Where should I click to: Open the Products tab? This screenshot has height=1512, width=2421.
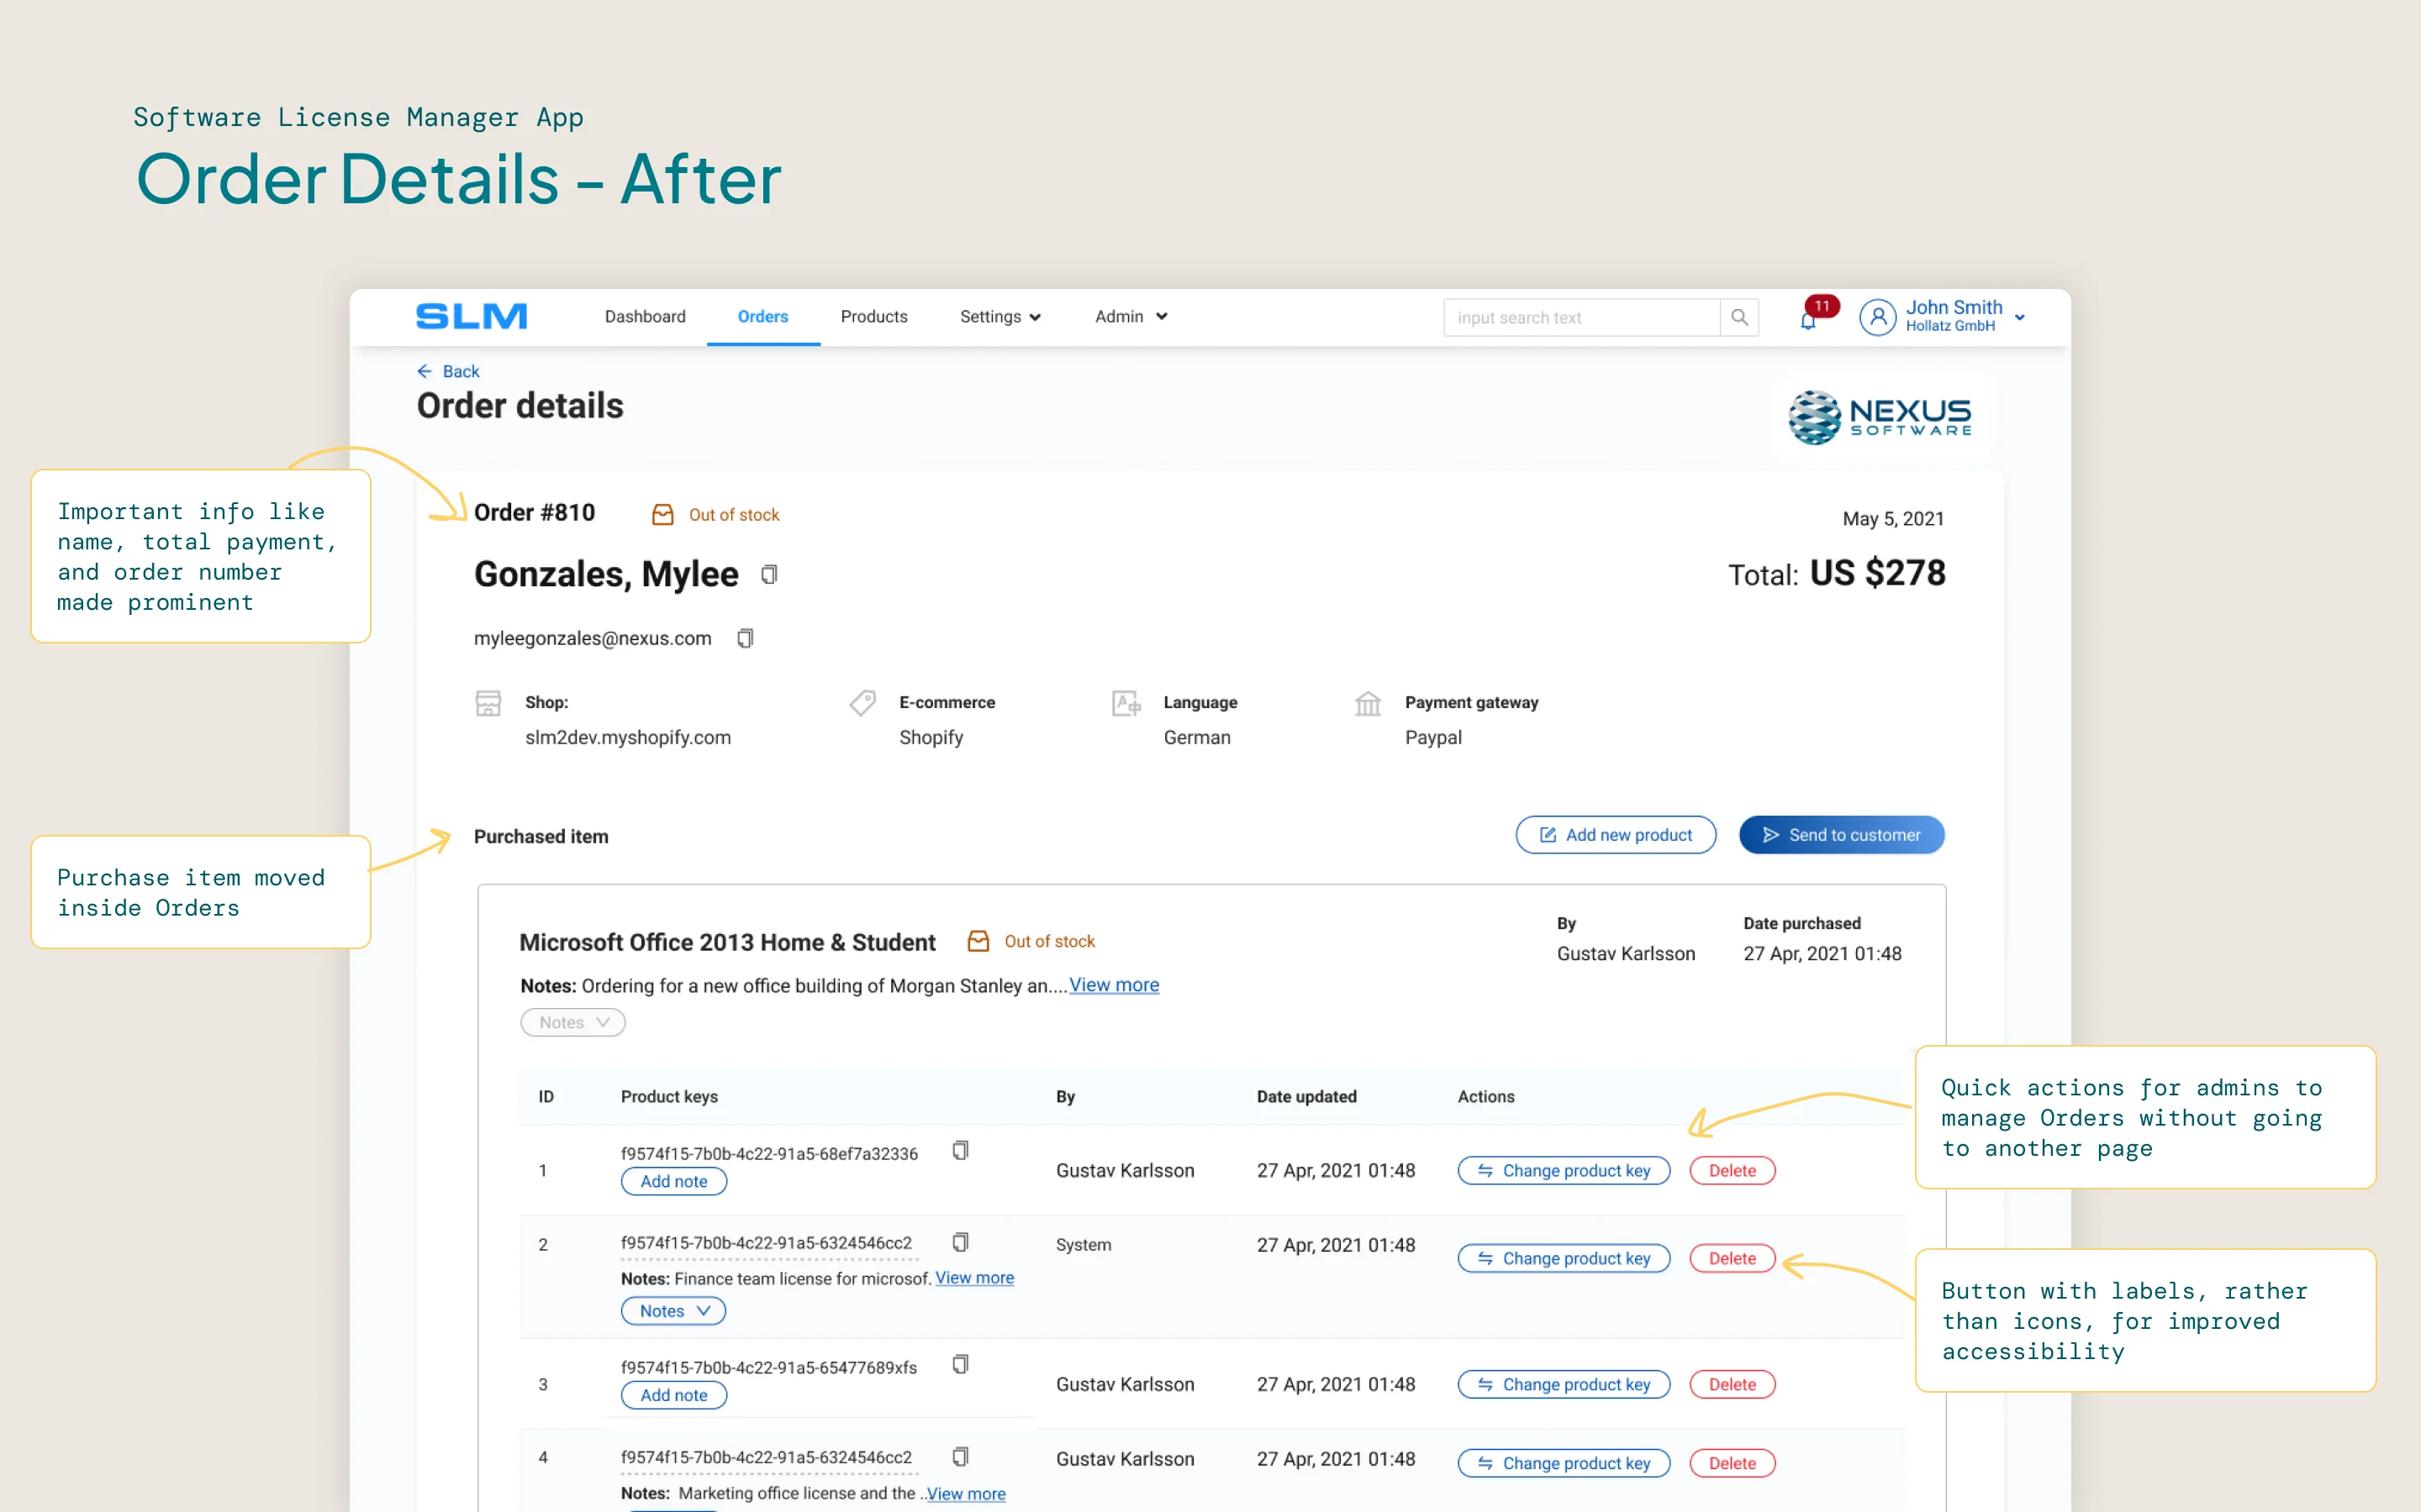coord(873,316)
